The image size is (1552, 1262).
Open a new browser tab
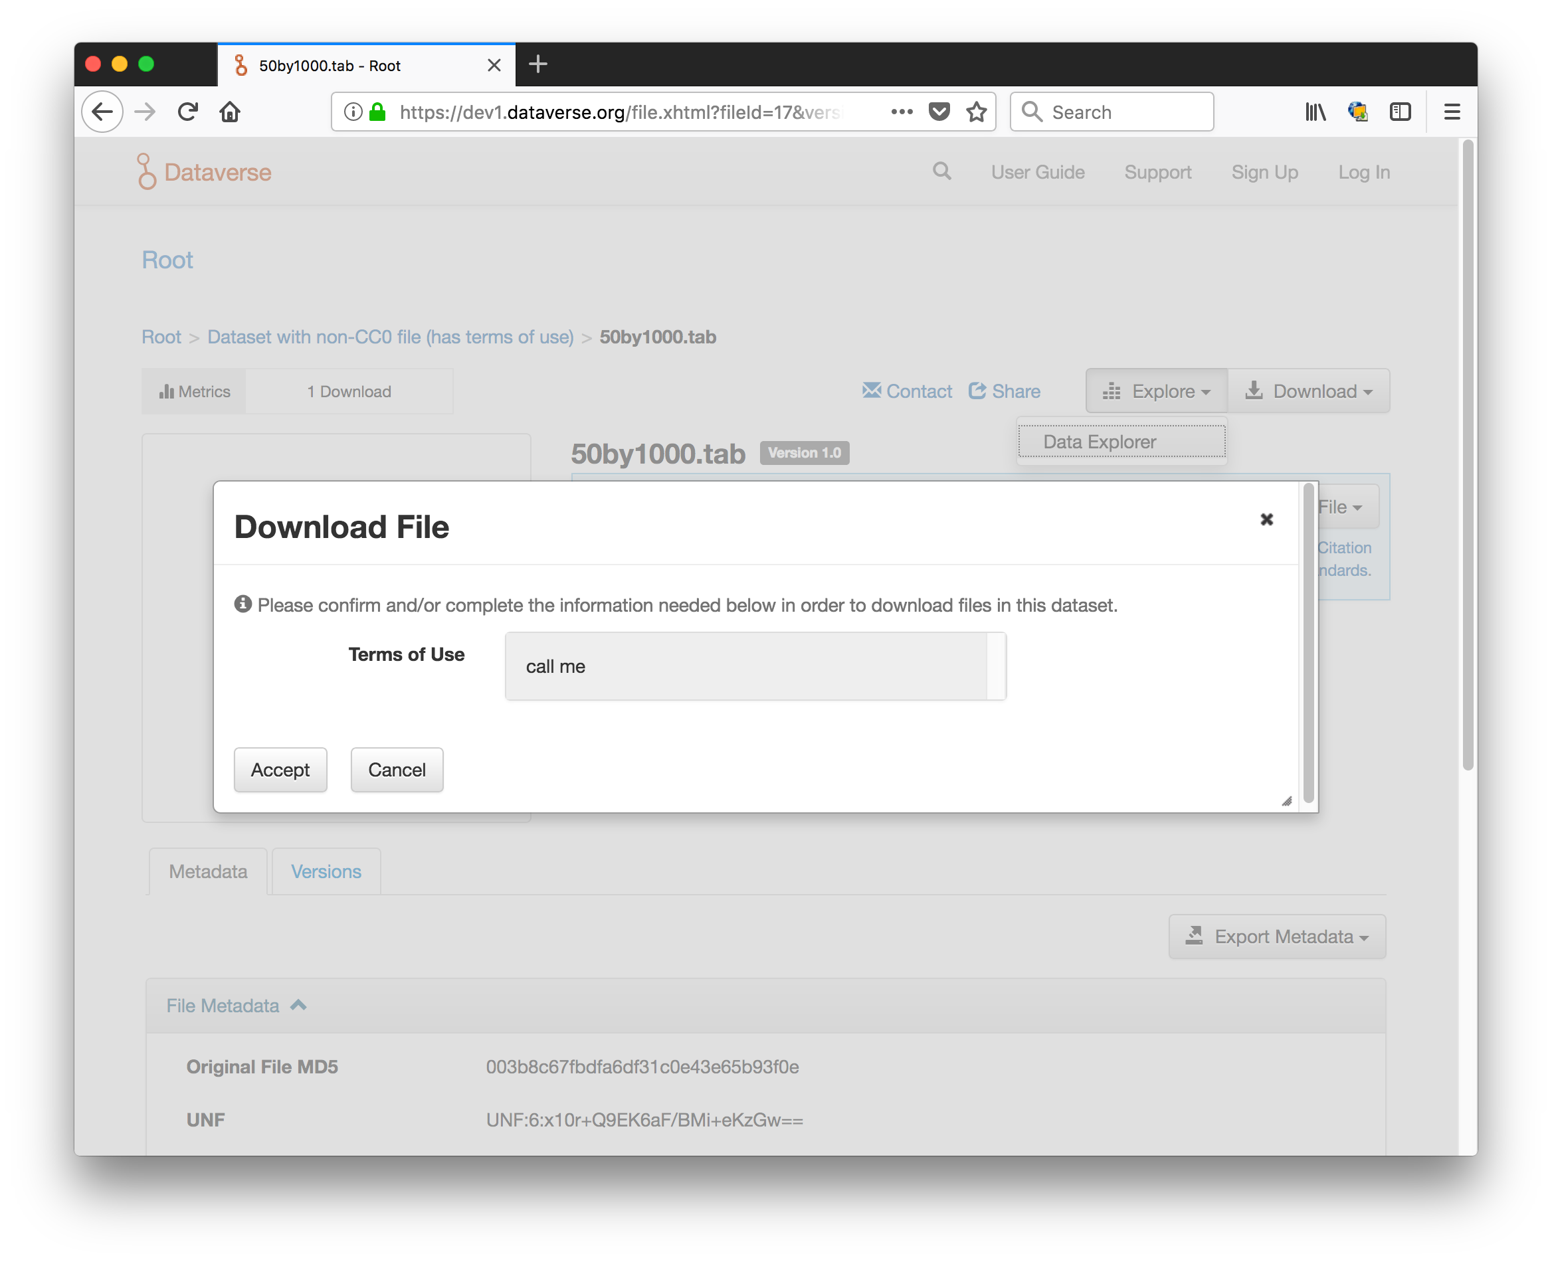pyautogui.click(x=537, y=64)
